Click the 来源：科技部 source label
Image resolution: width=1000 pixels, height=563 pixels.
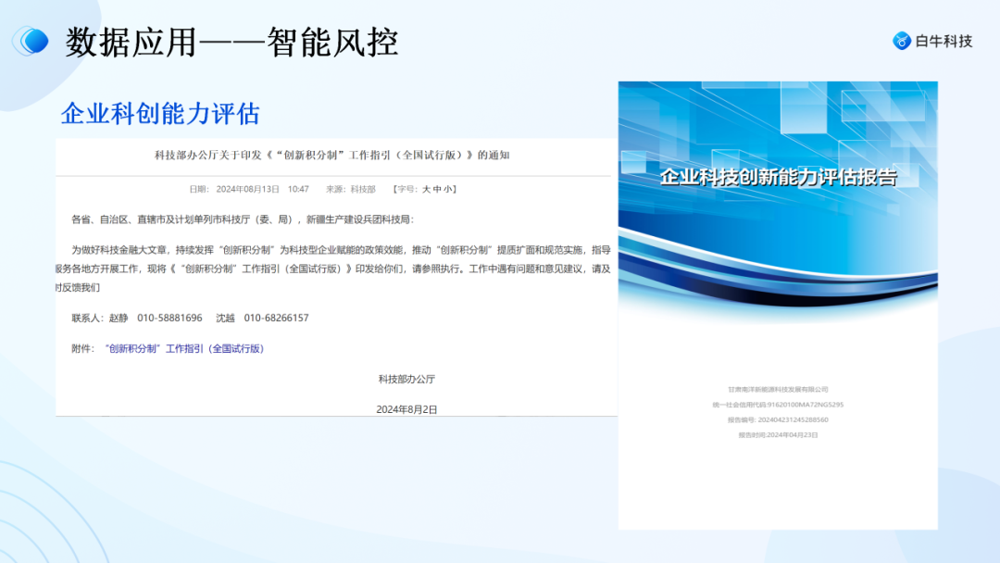coord(350,187)
